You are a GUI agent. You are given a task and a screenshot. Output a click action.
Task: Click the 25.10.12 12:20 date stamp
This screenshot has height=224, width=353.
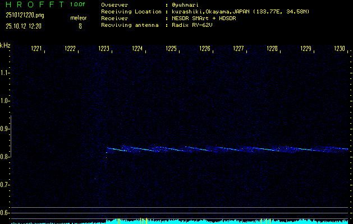point(25,26)
